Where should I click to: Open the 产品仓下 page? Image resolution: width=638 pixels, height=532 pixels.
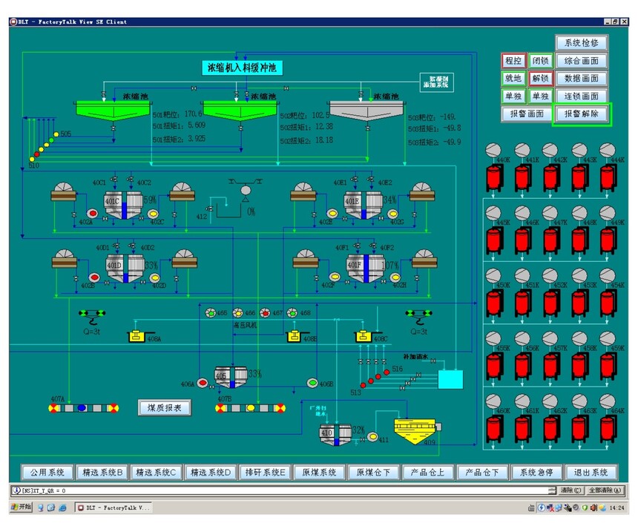(482, 473)
